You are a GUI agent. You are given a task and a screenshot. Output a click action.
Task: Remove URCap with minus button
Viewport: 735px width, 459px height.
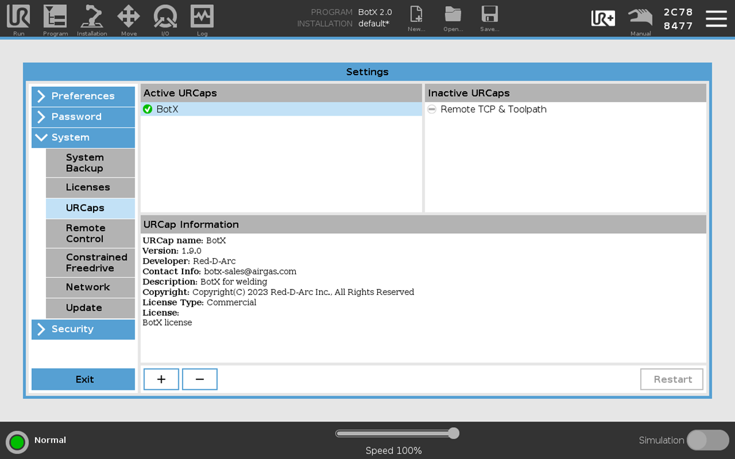pyautogui.click(x=200, y=379)
